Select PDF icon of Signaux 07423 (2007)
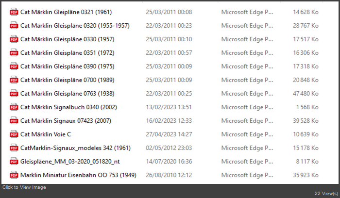The image size is (340, 198). pos(14,121)
